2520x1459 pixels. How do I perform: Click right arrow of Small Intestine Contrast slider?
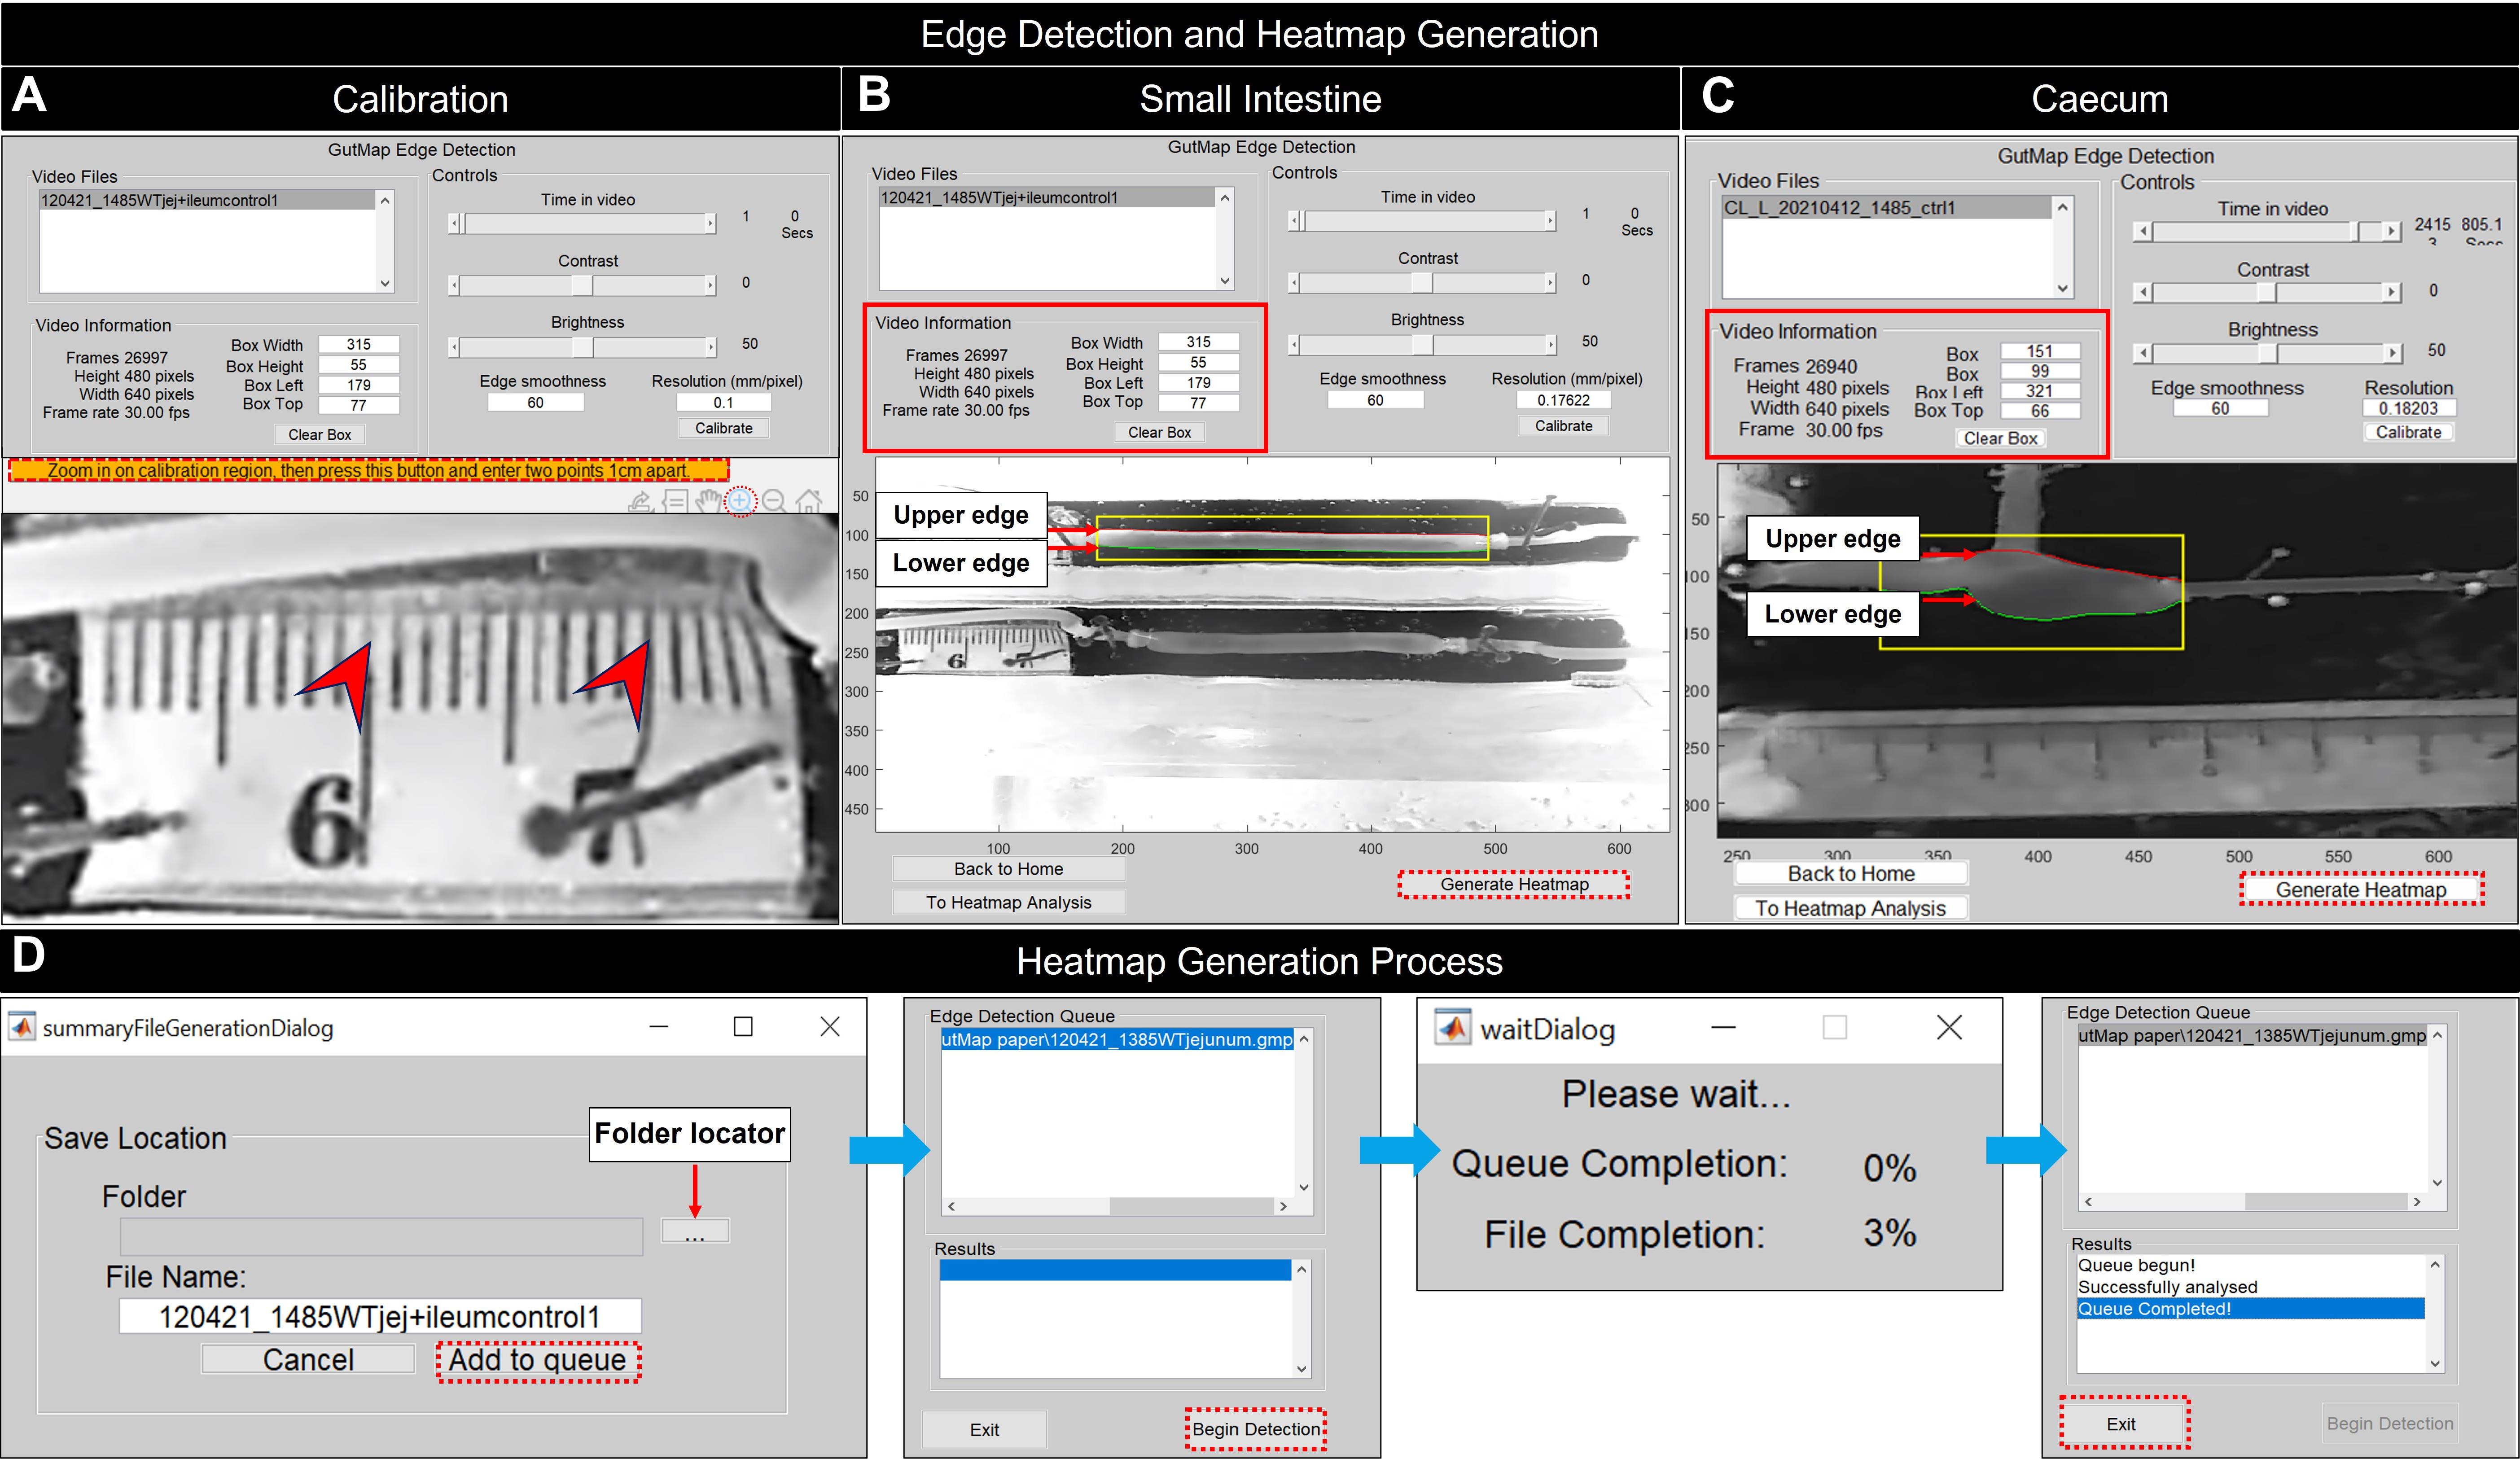1551,283
